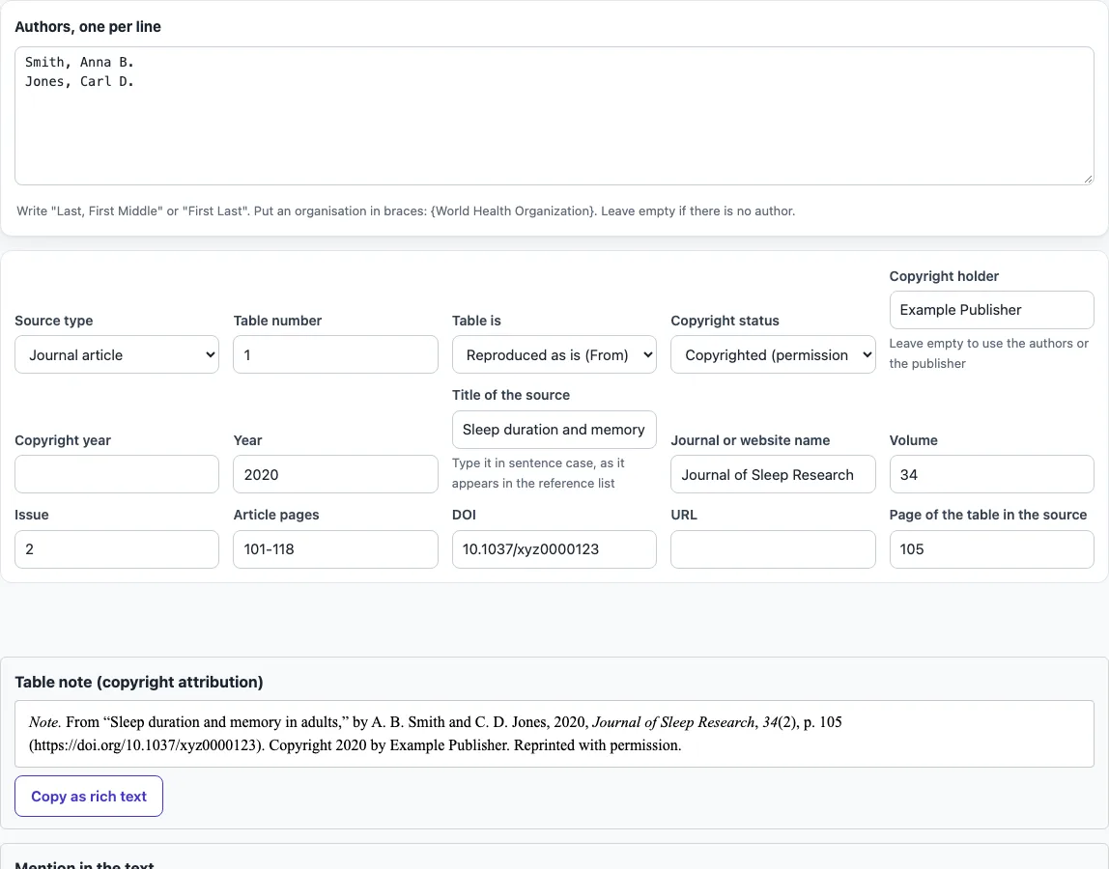Click the 'Journal or website name' label
The width and height of the screenshot is (1109, 869).
(751, 439)
